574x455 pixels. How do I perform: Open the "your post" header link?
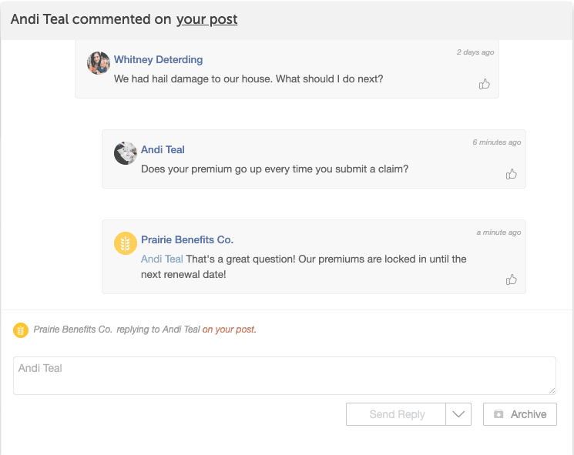click(x=206, y=19)
